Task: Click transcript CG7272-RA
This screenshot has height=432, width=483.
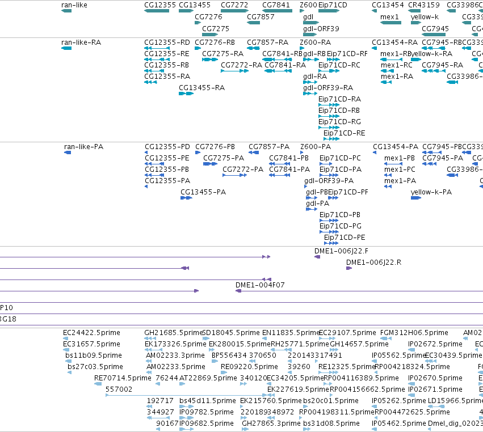Action: pos(242,65)
